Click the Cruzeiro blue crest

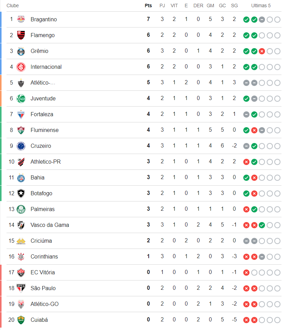click(21, 146)
